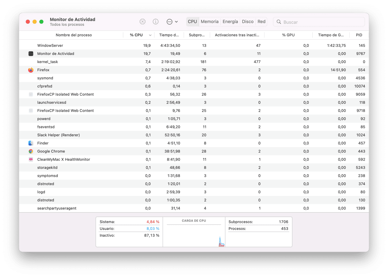Toggle the % CPU sort direction arrow
388x277 pixels.
(x=150, y=35)
